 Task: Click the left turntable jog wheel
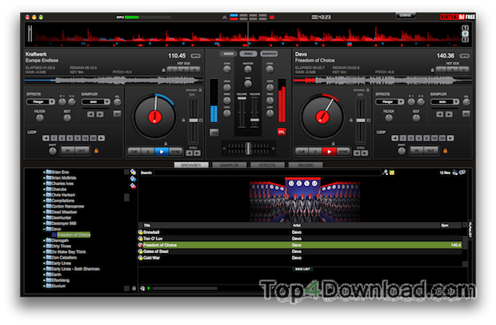pyautogui.click(x=154, y=117)
